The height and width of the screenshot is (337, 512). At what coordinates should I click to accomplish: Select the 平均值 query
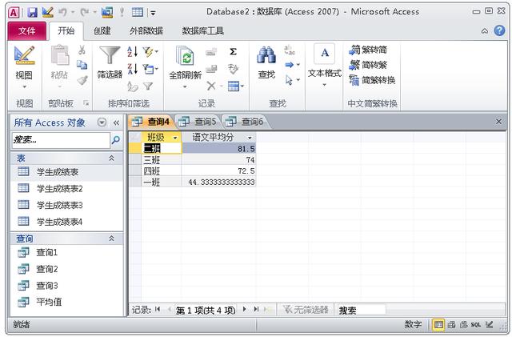tap(66, 302)
